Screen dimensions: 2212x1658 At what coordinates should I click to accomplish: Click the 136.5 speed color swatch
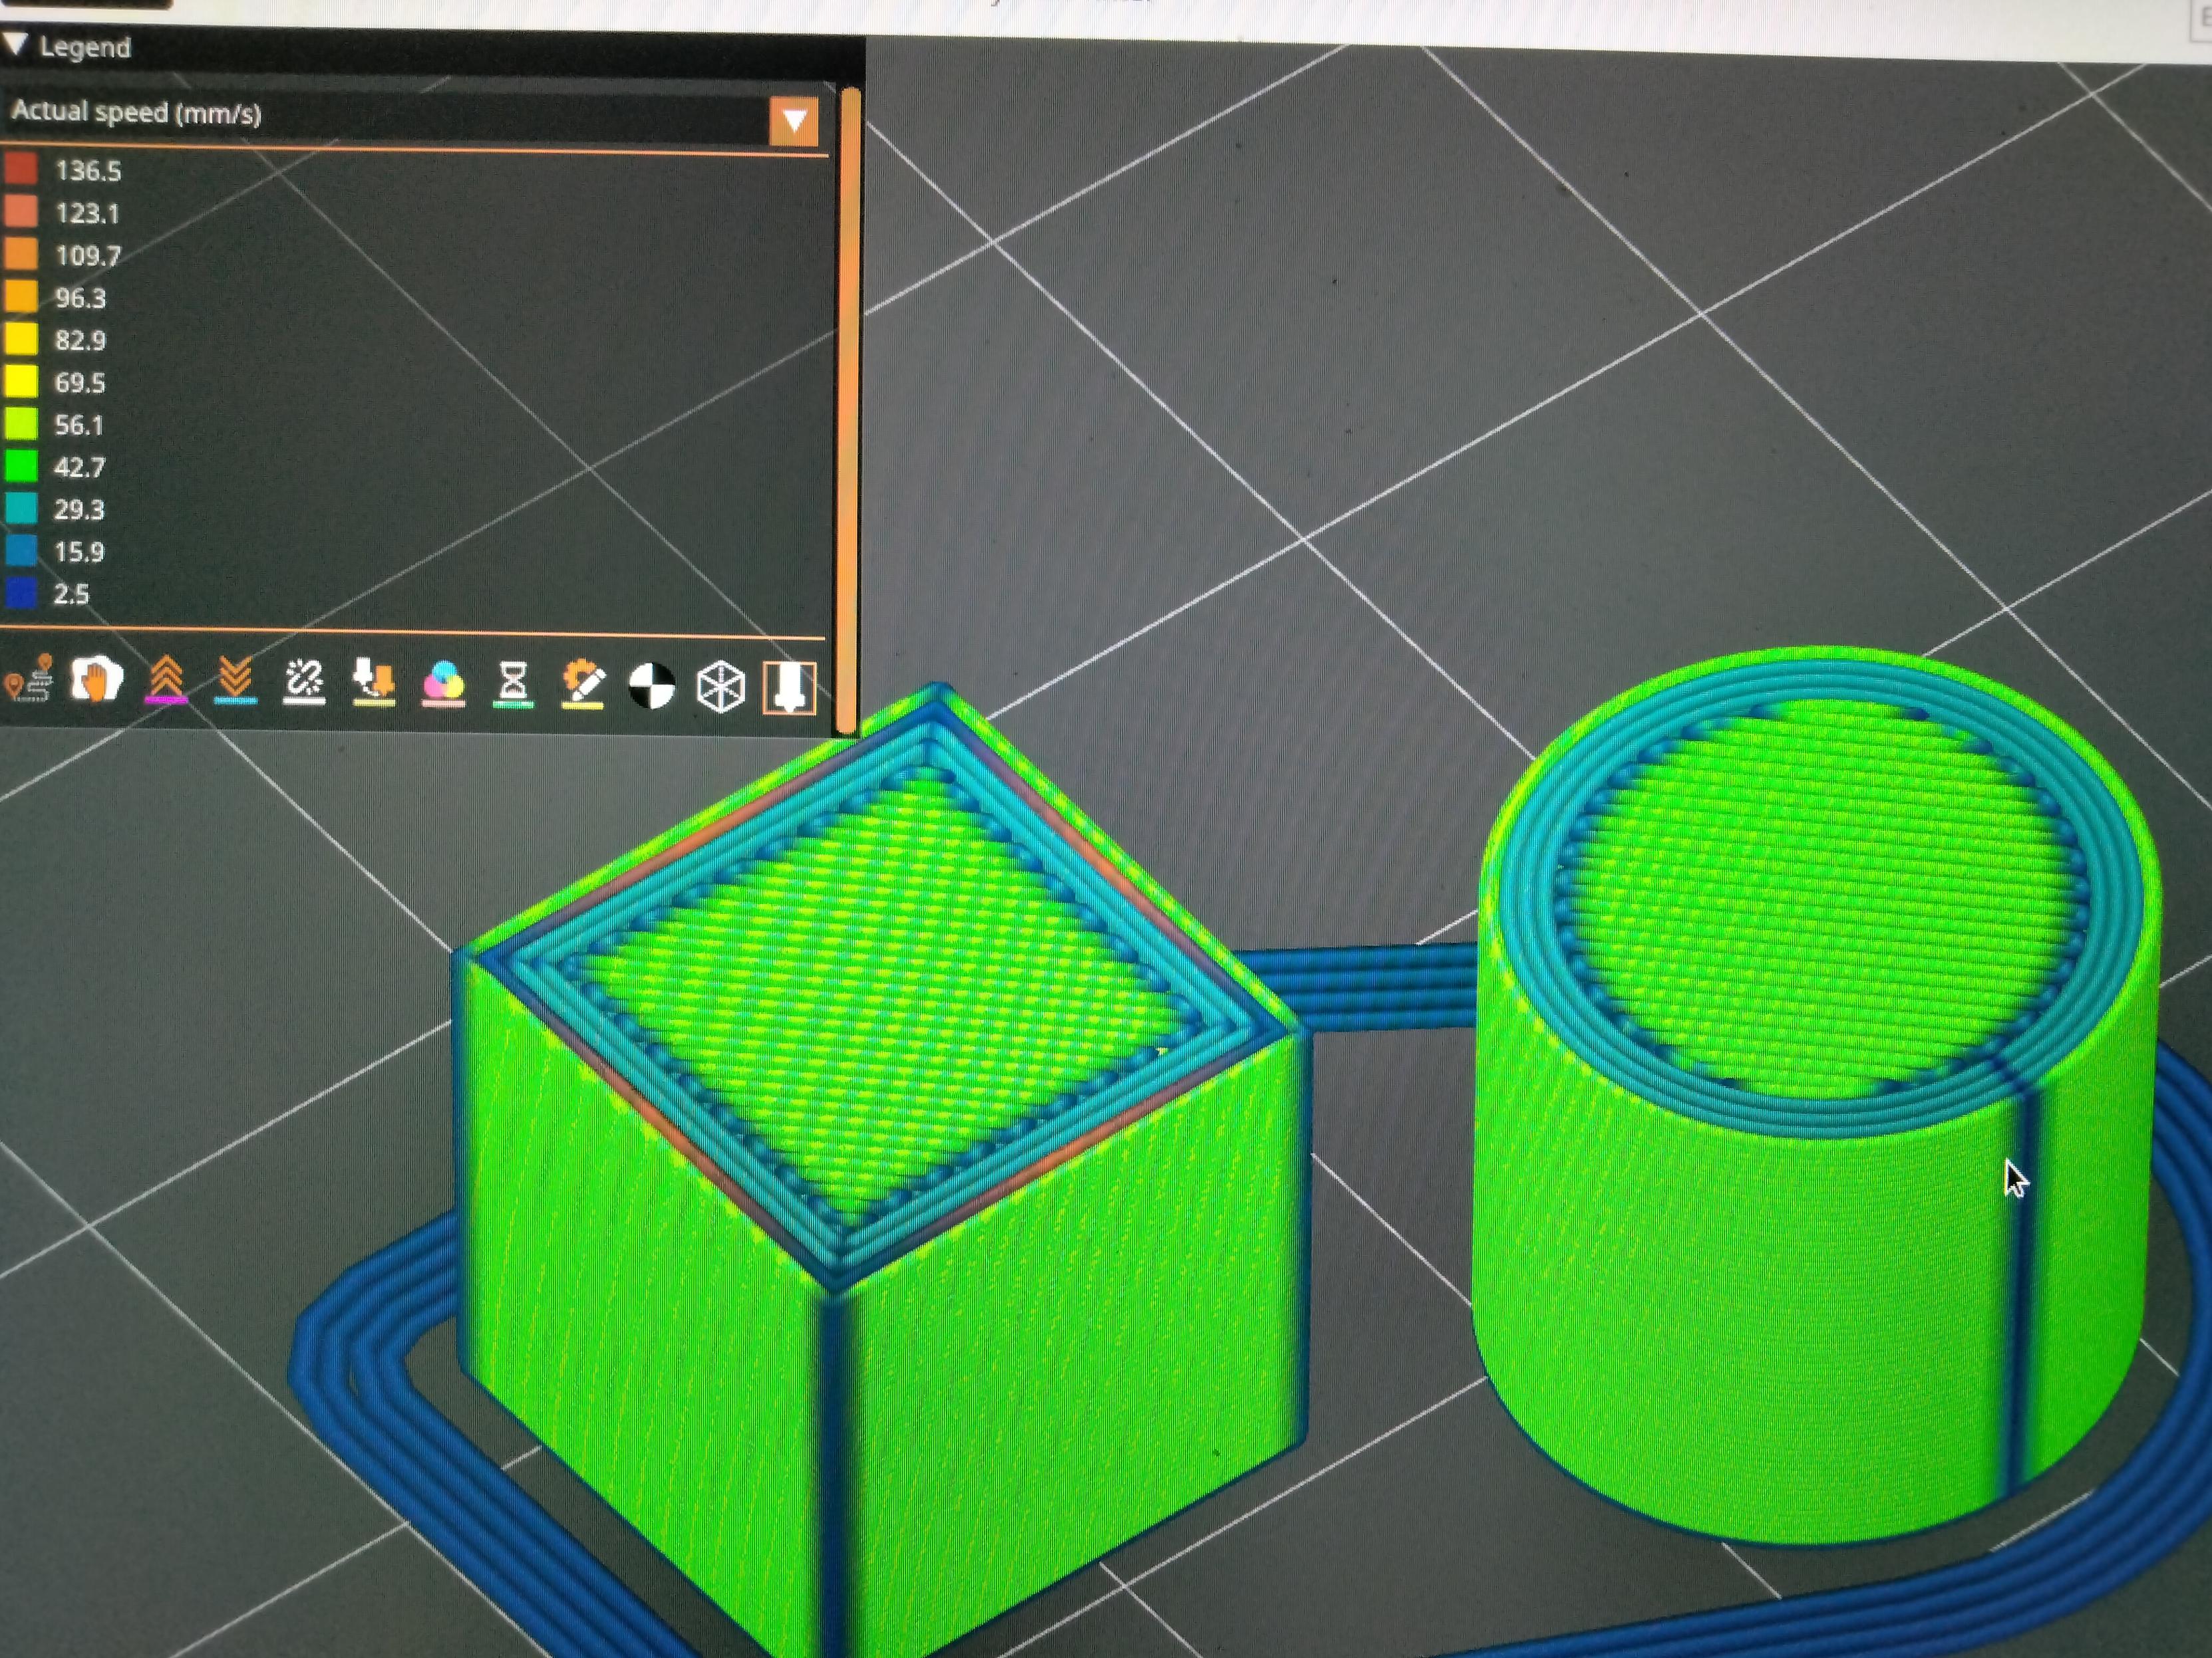[21, 168]
